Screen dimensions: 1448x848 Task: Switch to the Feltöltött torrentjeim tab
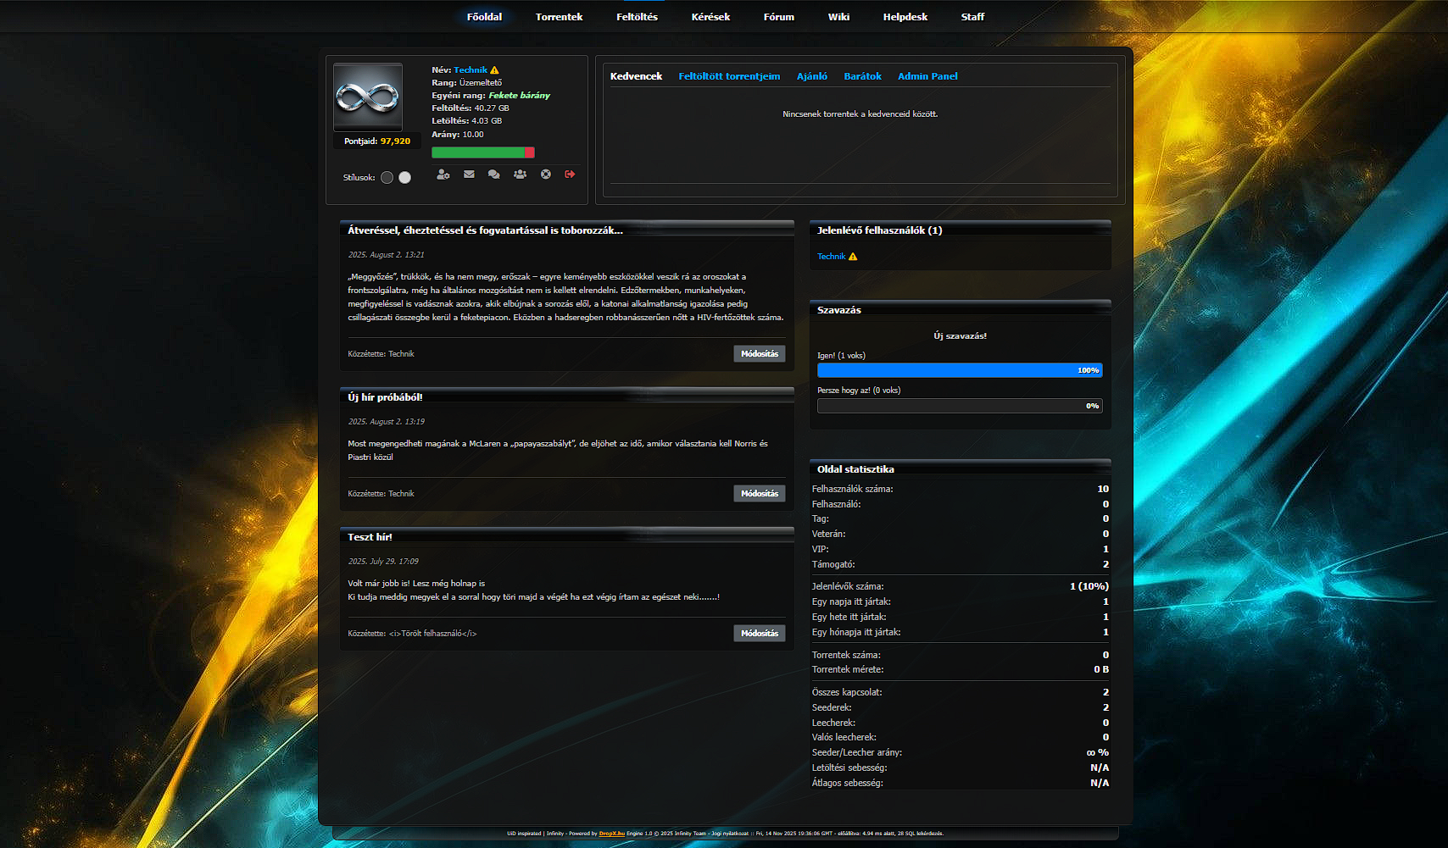(x=729, y=76)
